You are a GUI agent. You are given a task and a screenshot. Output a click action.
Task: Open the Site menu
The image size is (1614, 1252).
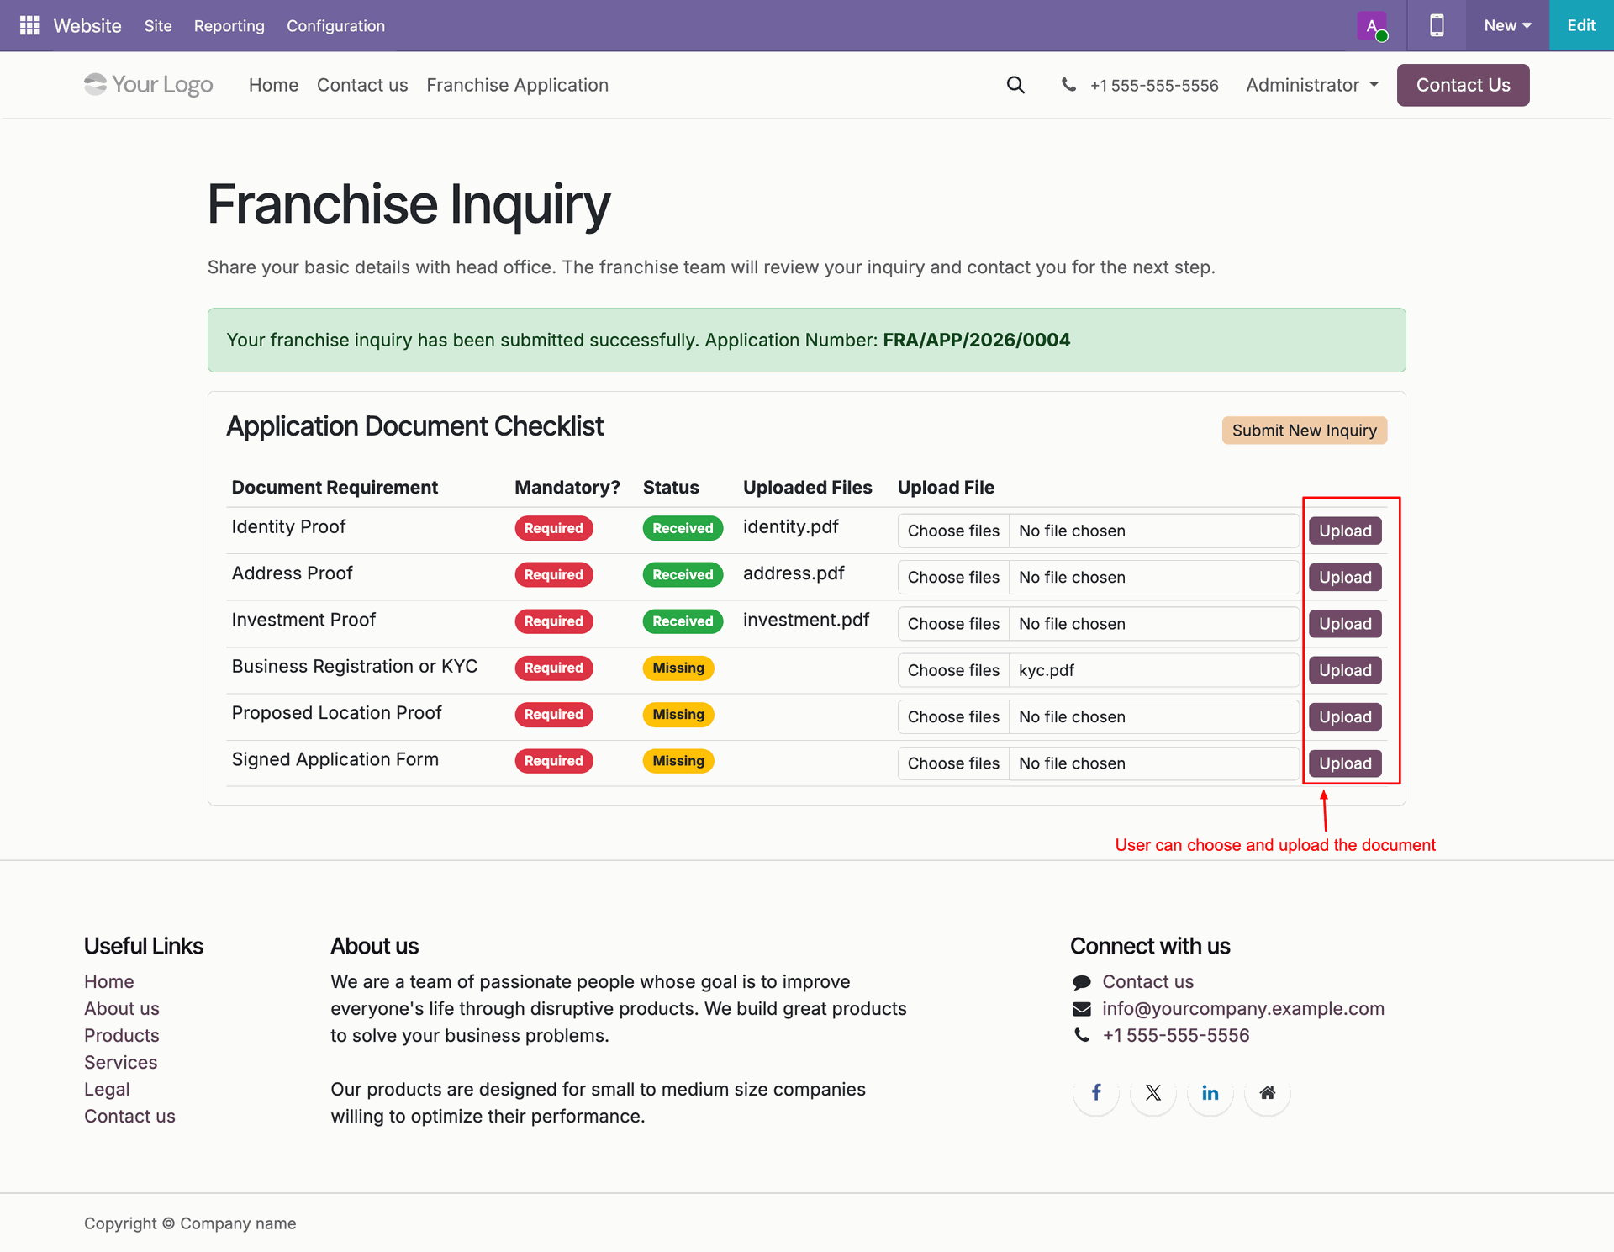point(158,26)
